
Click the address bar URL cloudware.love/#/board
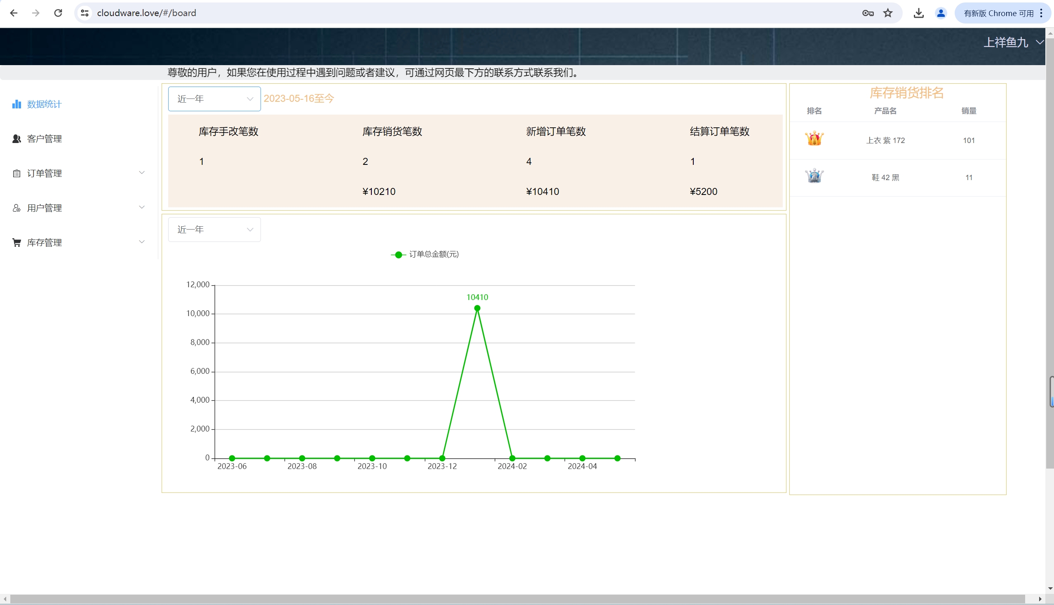coord(146,13)
